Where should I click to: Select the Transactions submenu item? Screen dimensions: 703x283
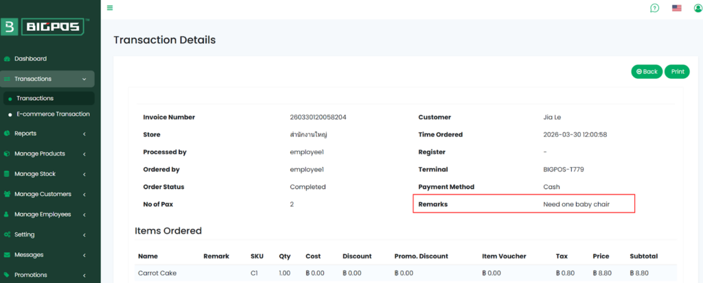pyautogui.click(x=35, y=99)
